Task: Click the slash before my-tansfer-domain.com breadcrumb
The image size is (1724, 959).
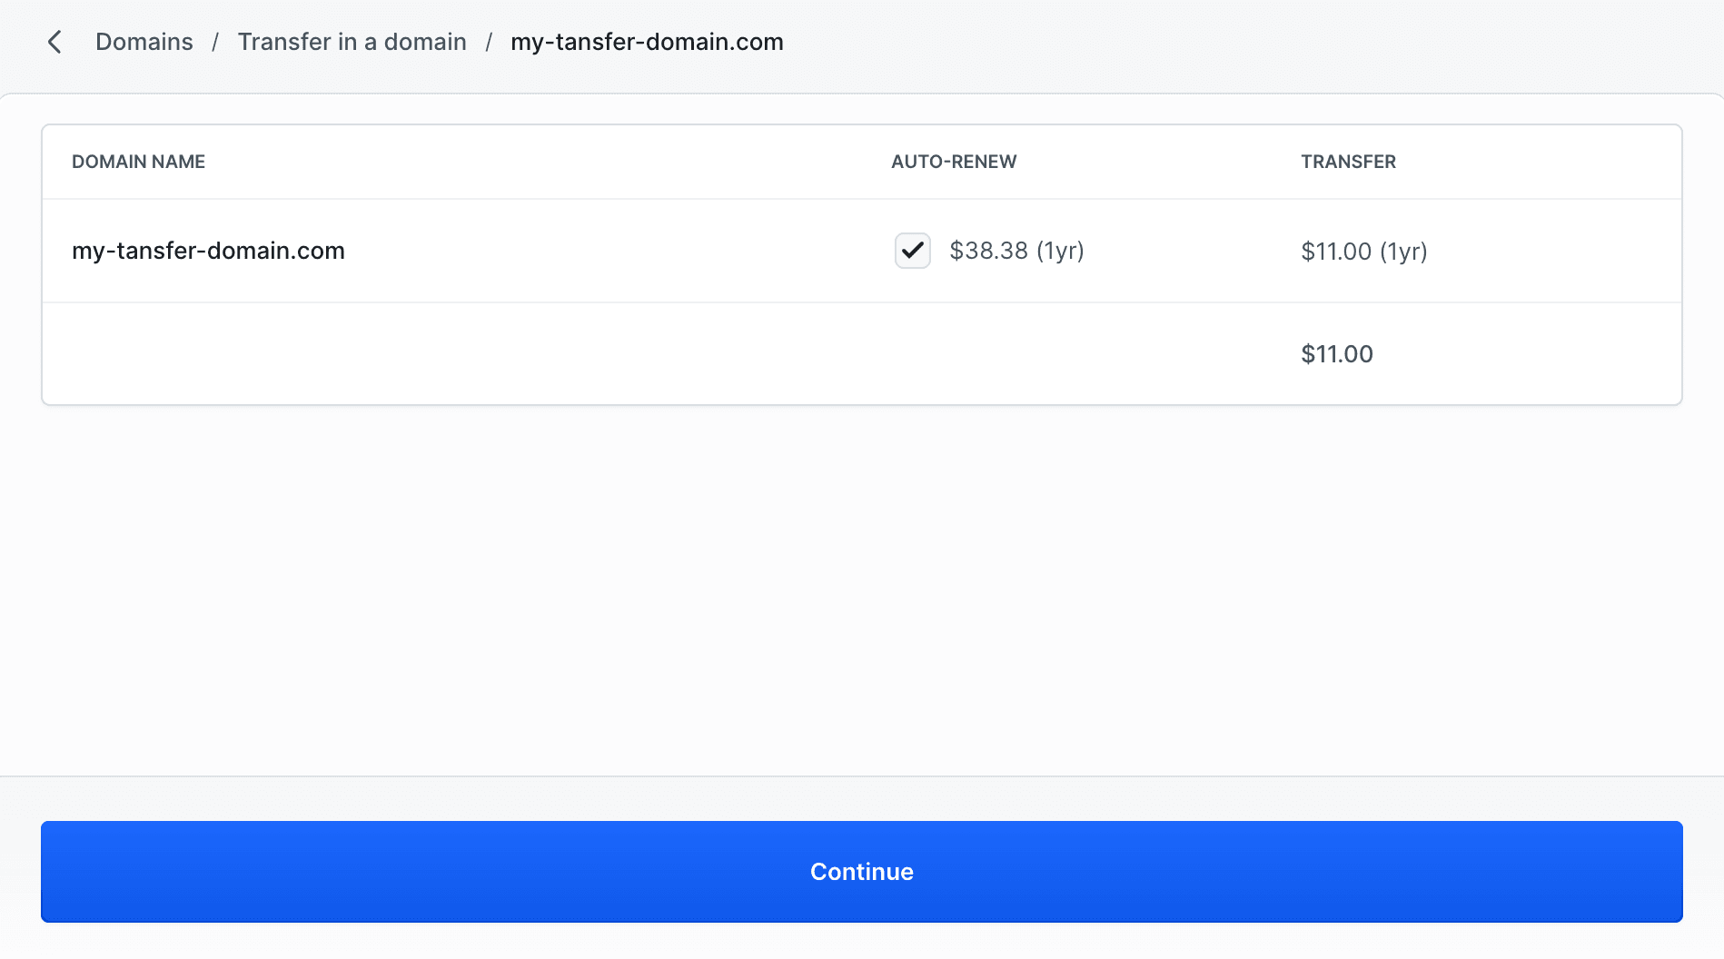Action: pyautogui.click(x=489, y=42)
